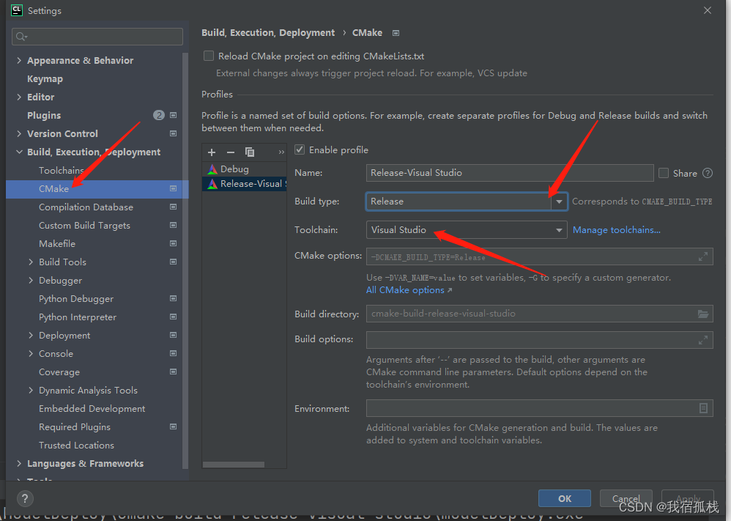Expand the Console node
Viewport: 731px width, 521px height.
tap(31, 353)
